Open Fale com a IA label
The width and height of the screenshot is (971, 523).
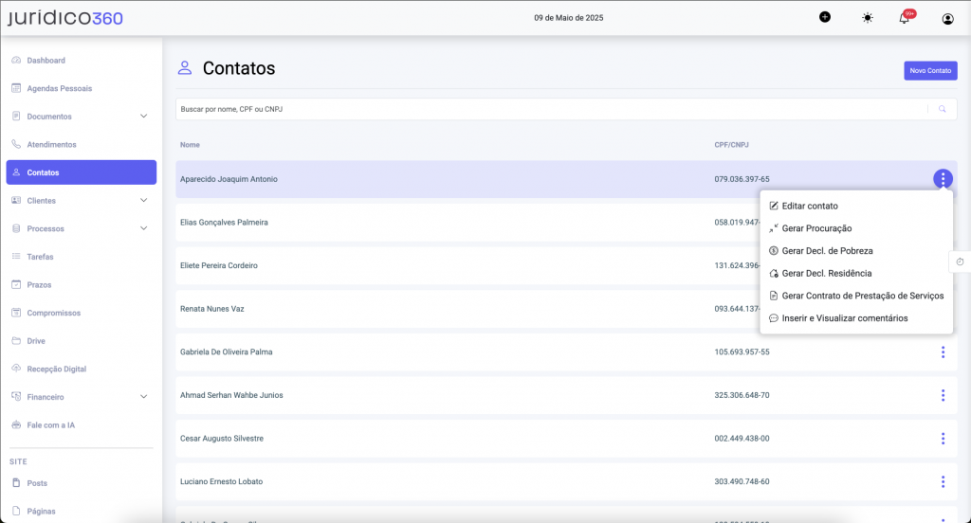(x=51, y=425)
